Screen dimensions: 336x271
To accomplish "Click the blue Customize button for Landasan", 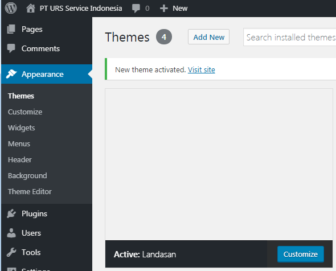I will click(x=301, y=254).
